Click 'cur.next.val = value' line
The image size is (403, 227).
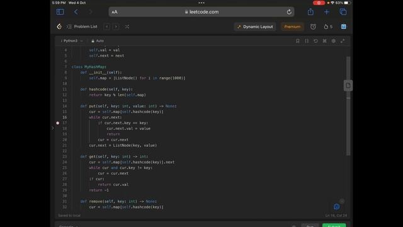(x=128, y=129)
